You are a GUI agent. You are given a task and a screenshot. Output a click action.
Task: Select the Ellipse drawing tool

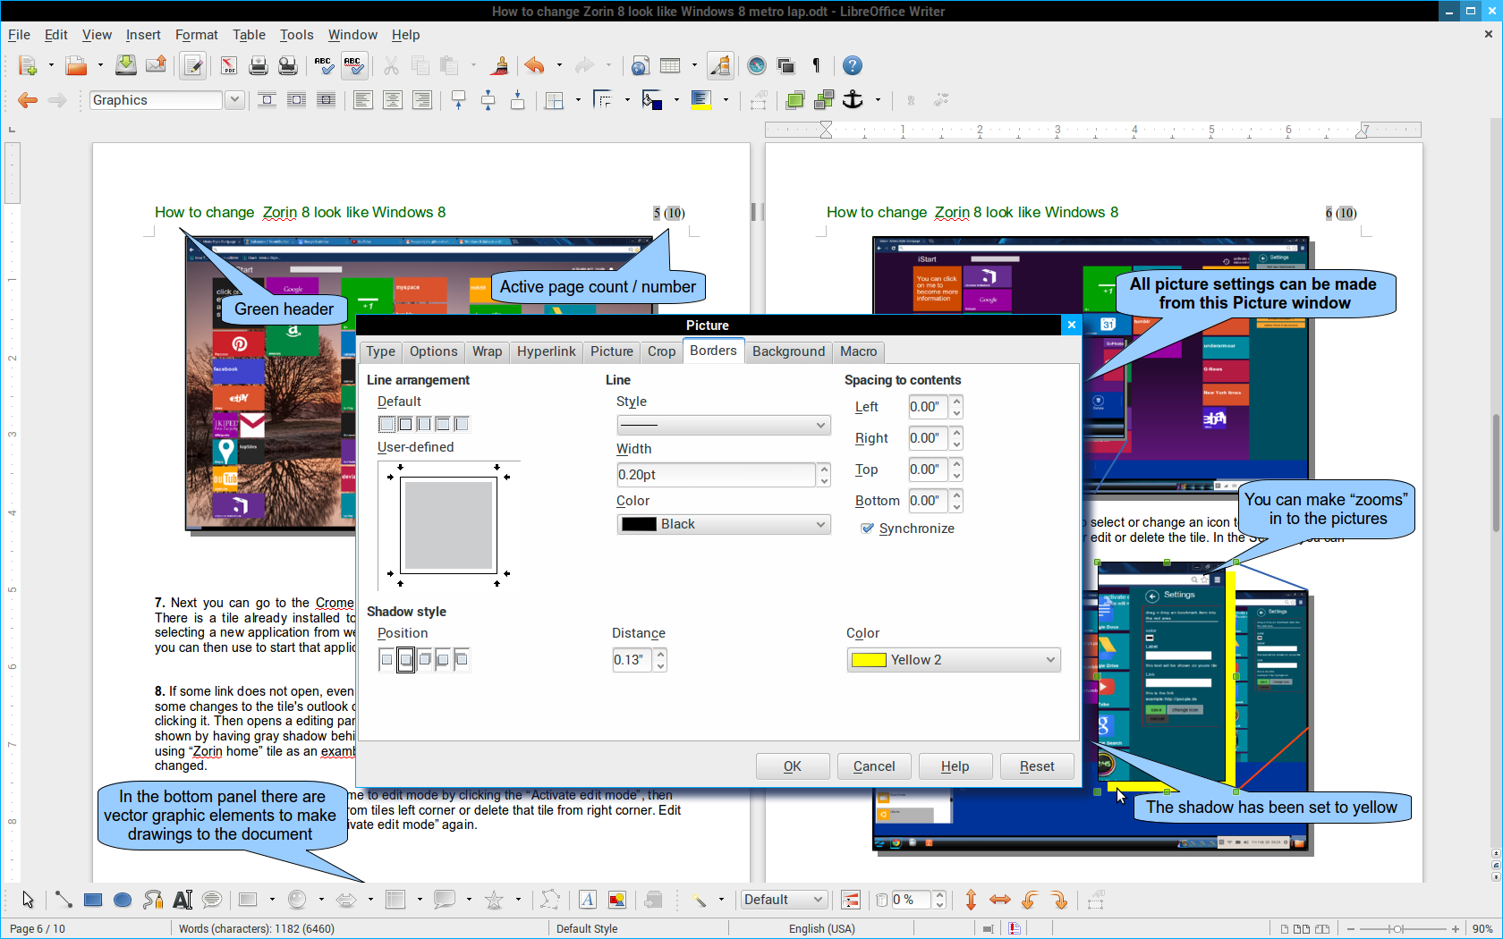123,900
